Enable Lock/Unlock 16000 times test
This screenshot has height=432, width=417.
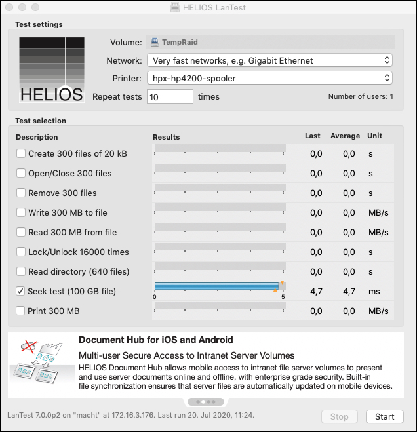click(21, 252)
